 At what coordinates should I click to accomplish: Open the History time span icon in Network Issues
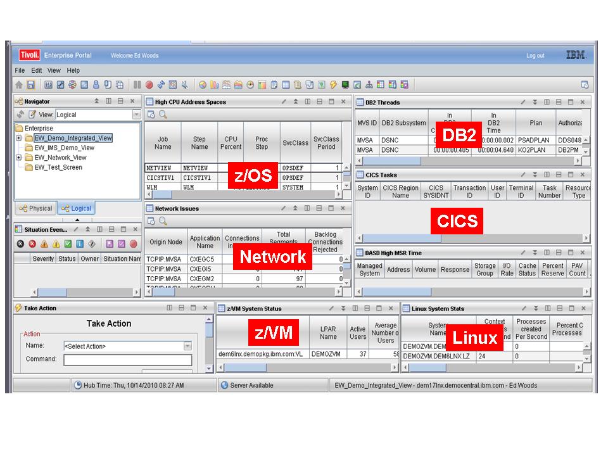pos(151,221)
